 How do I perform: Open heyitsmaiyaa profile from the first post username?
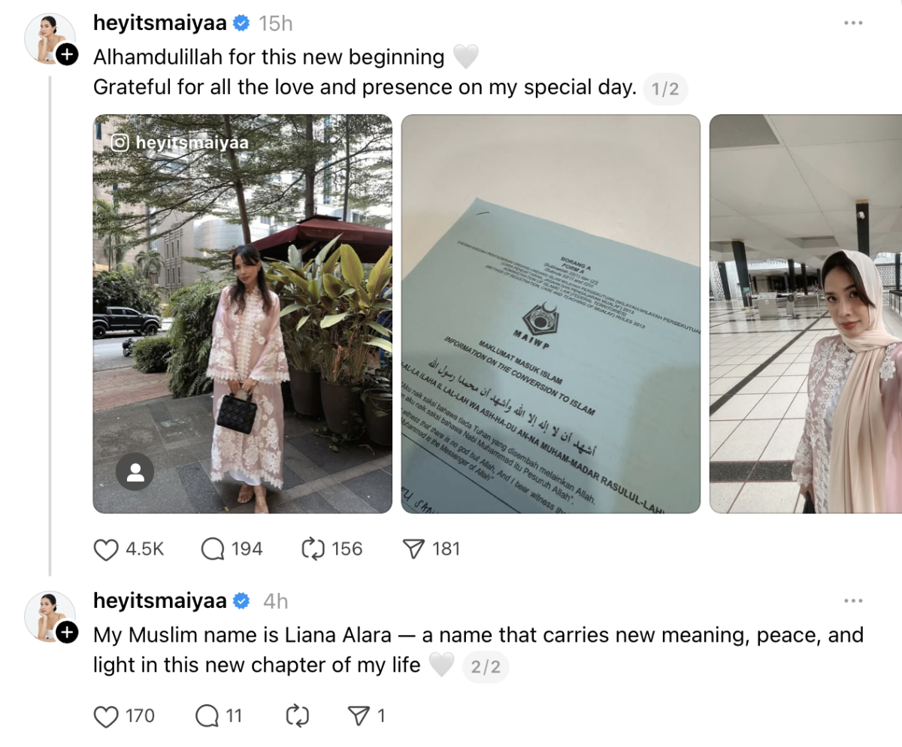point(160,23)
